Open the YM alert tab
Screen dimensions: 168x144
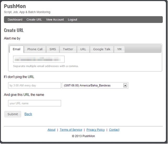pos(119,49)
